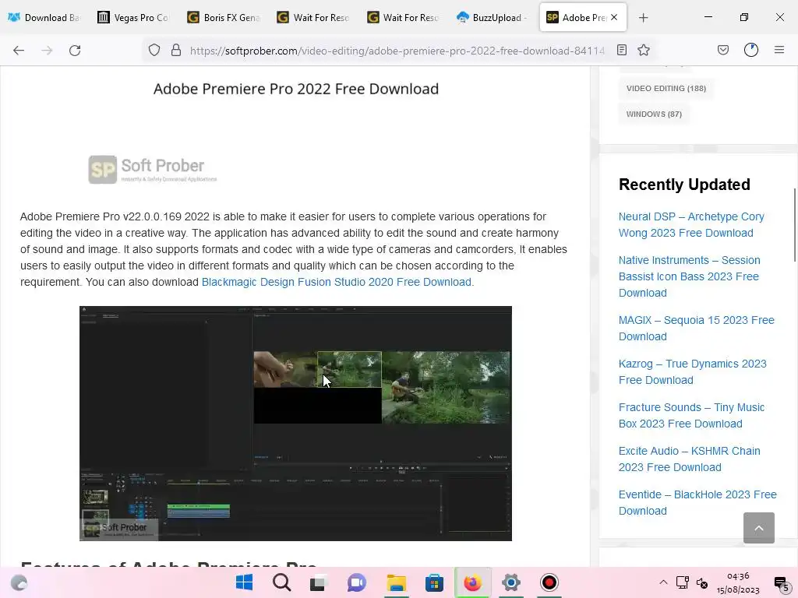Expand the system tray hidden icons chevron
The height and width of the screenshot is (598, 798).
coord(663,582)
